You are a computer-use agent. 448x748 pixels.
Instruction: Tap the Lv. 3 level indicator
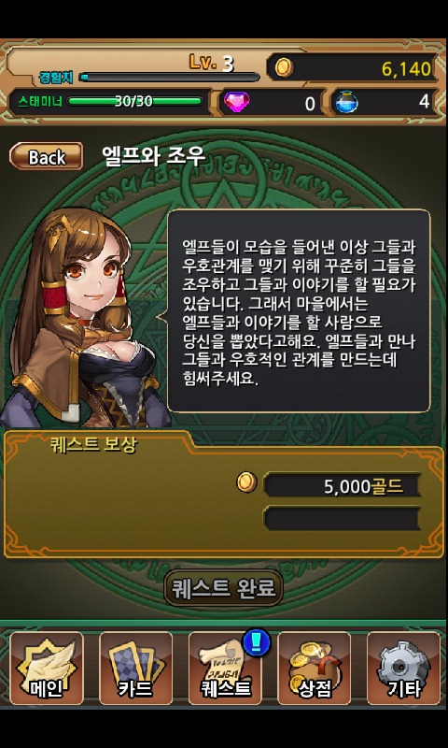211,63
